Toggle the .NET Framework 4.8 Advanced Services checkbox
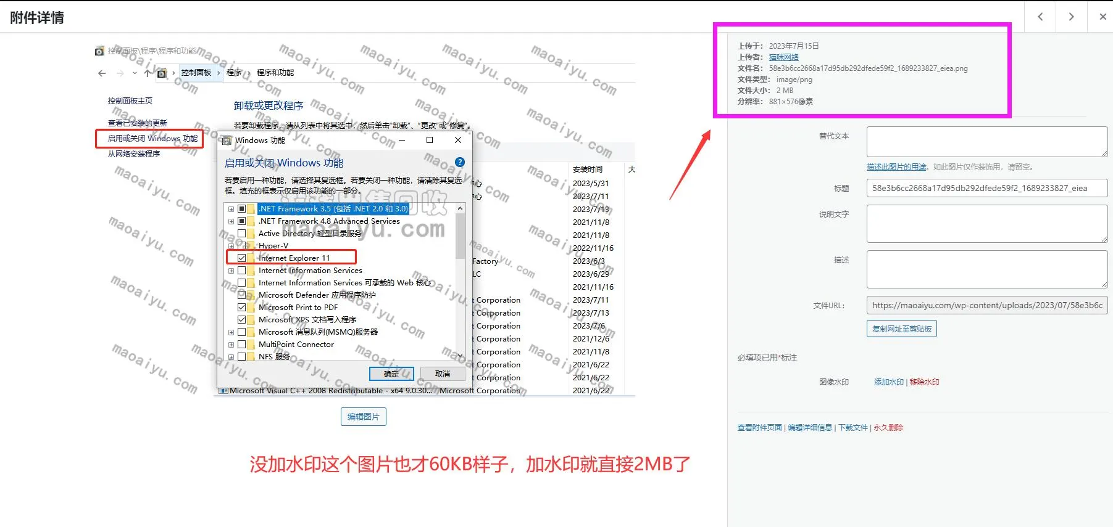This screenshot has width=1113, height=527. point(242,221)
